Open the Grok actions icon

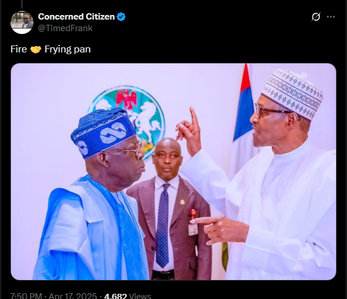tap(315, 17)
